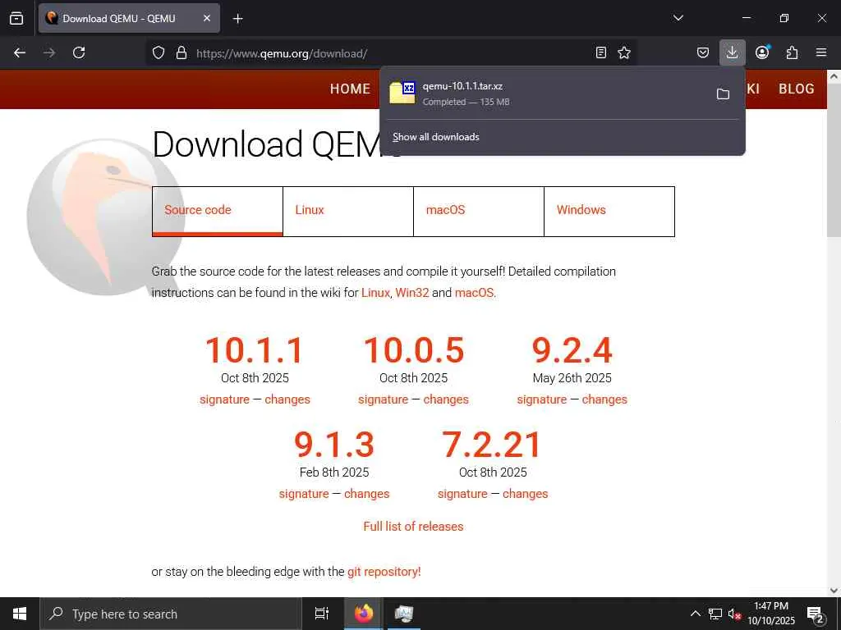Open signature link under 10.0.5
Screen dimensions: 841x630
click(x=383, y=399)
